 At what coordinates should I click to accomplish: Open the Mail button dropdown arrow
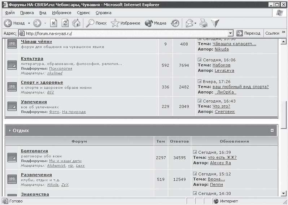click(195, 23)
